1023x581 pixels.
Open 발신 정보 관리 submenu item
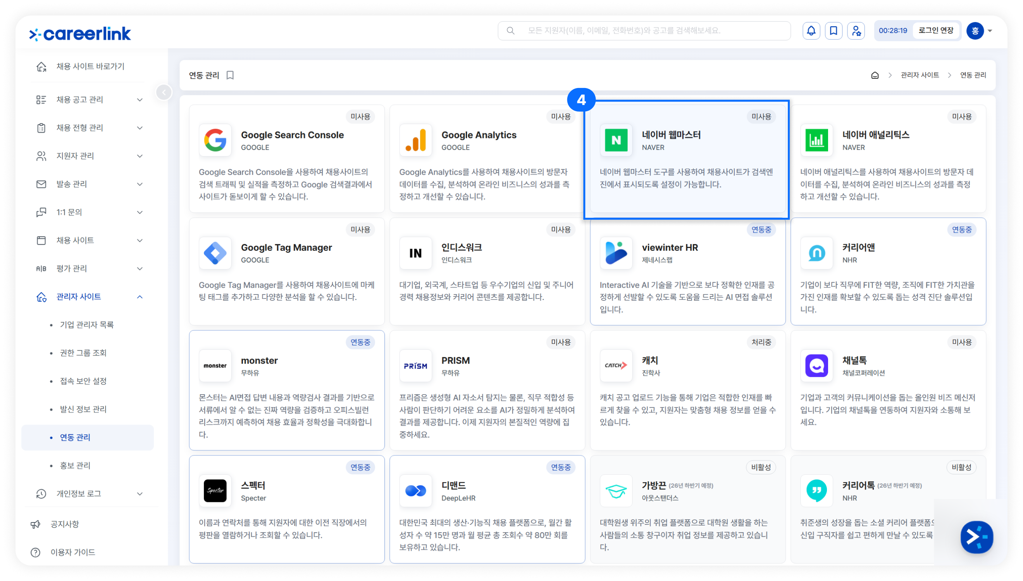pos(83,409)
